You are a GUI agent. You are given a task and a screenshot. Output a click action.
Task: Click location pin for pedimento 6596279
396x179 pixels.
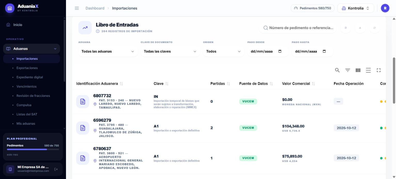95,131
